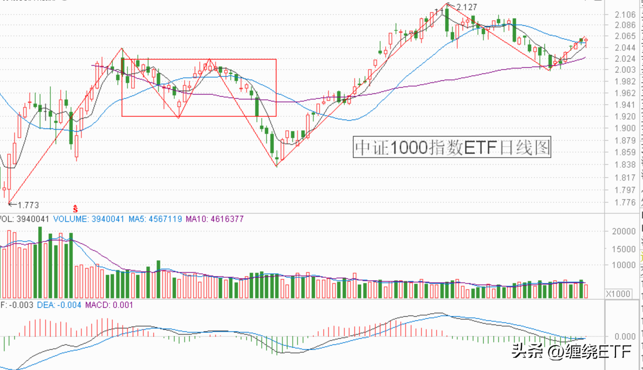Select the MA5: 4567119 indicator label
The width and height of the screenshot is (643, 370).
pos(155,220)
